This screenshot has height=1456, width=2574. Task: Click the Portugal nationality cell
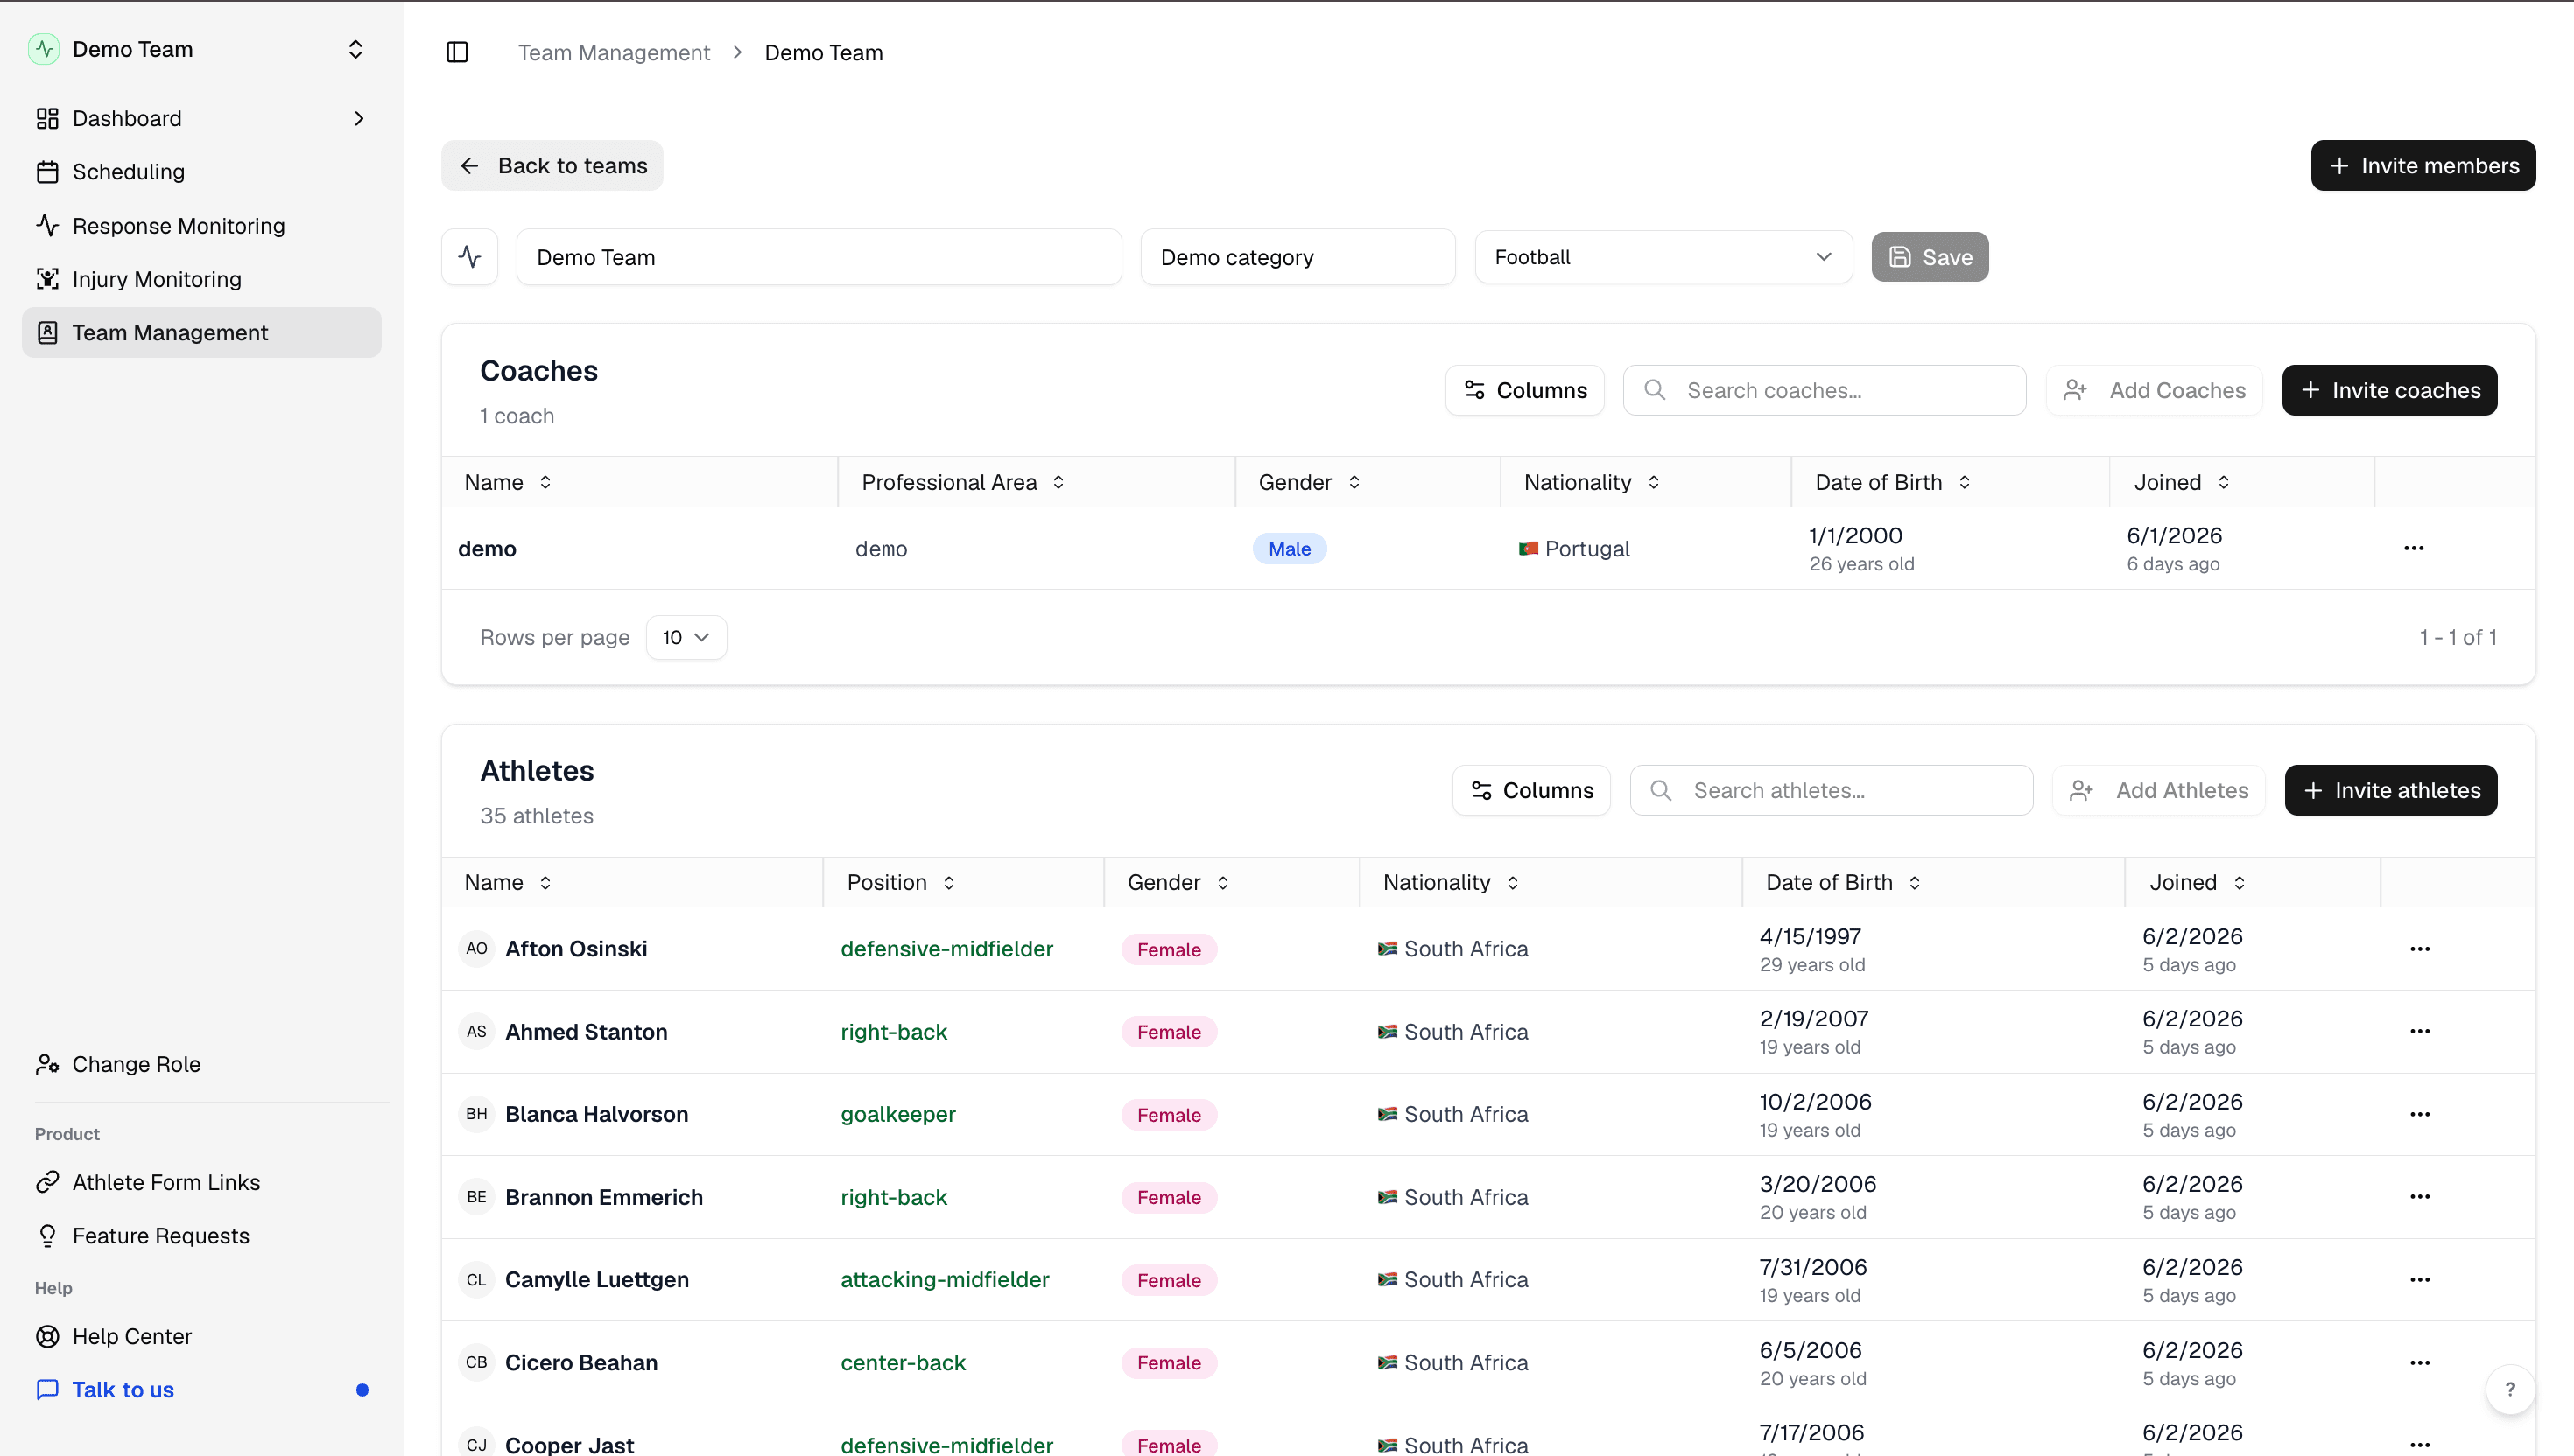point(1573,549)
